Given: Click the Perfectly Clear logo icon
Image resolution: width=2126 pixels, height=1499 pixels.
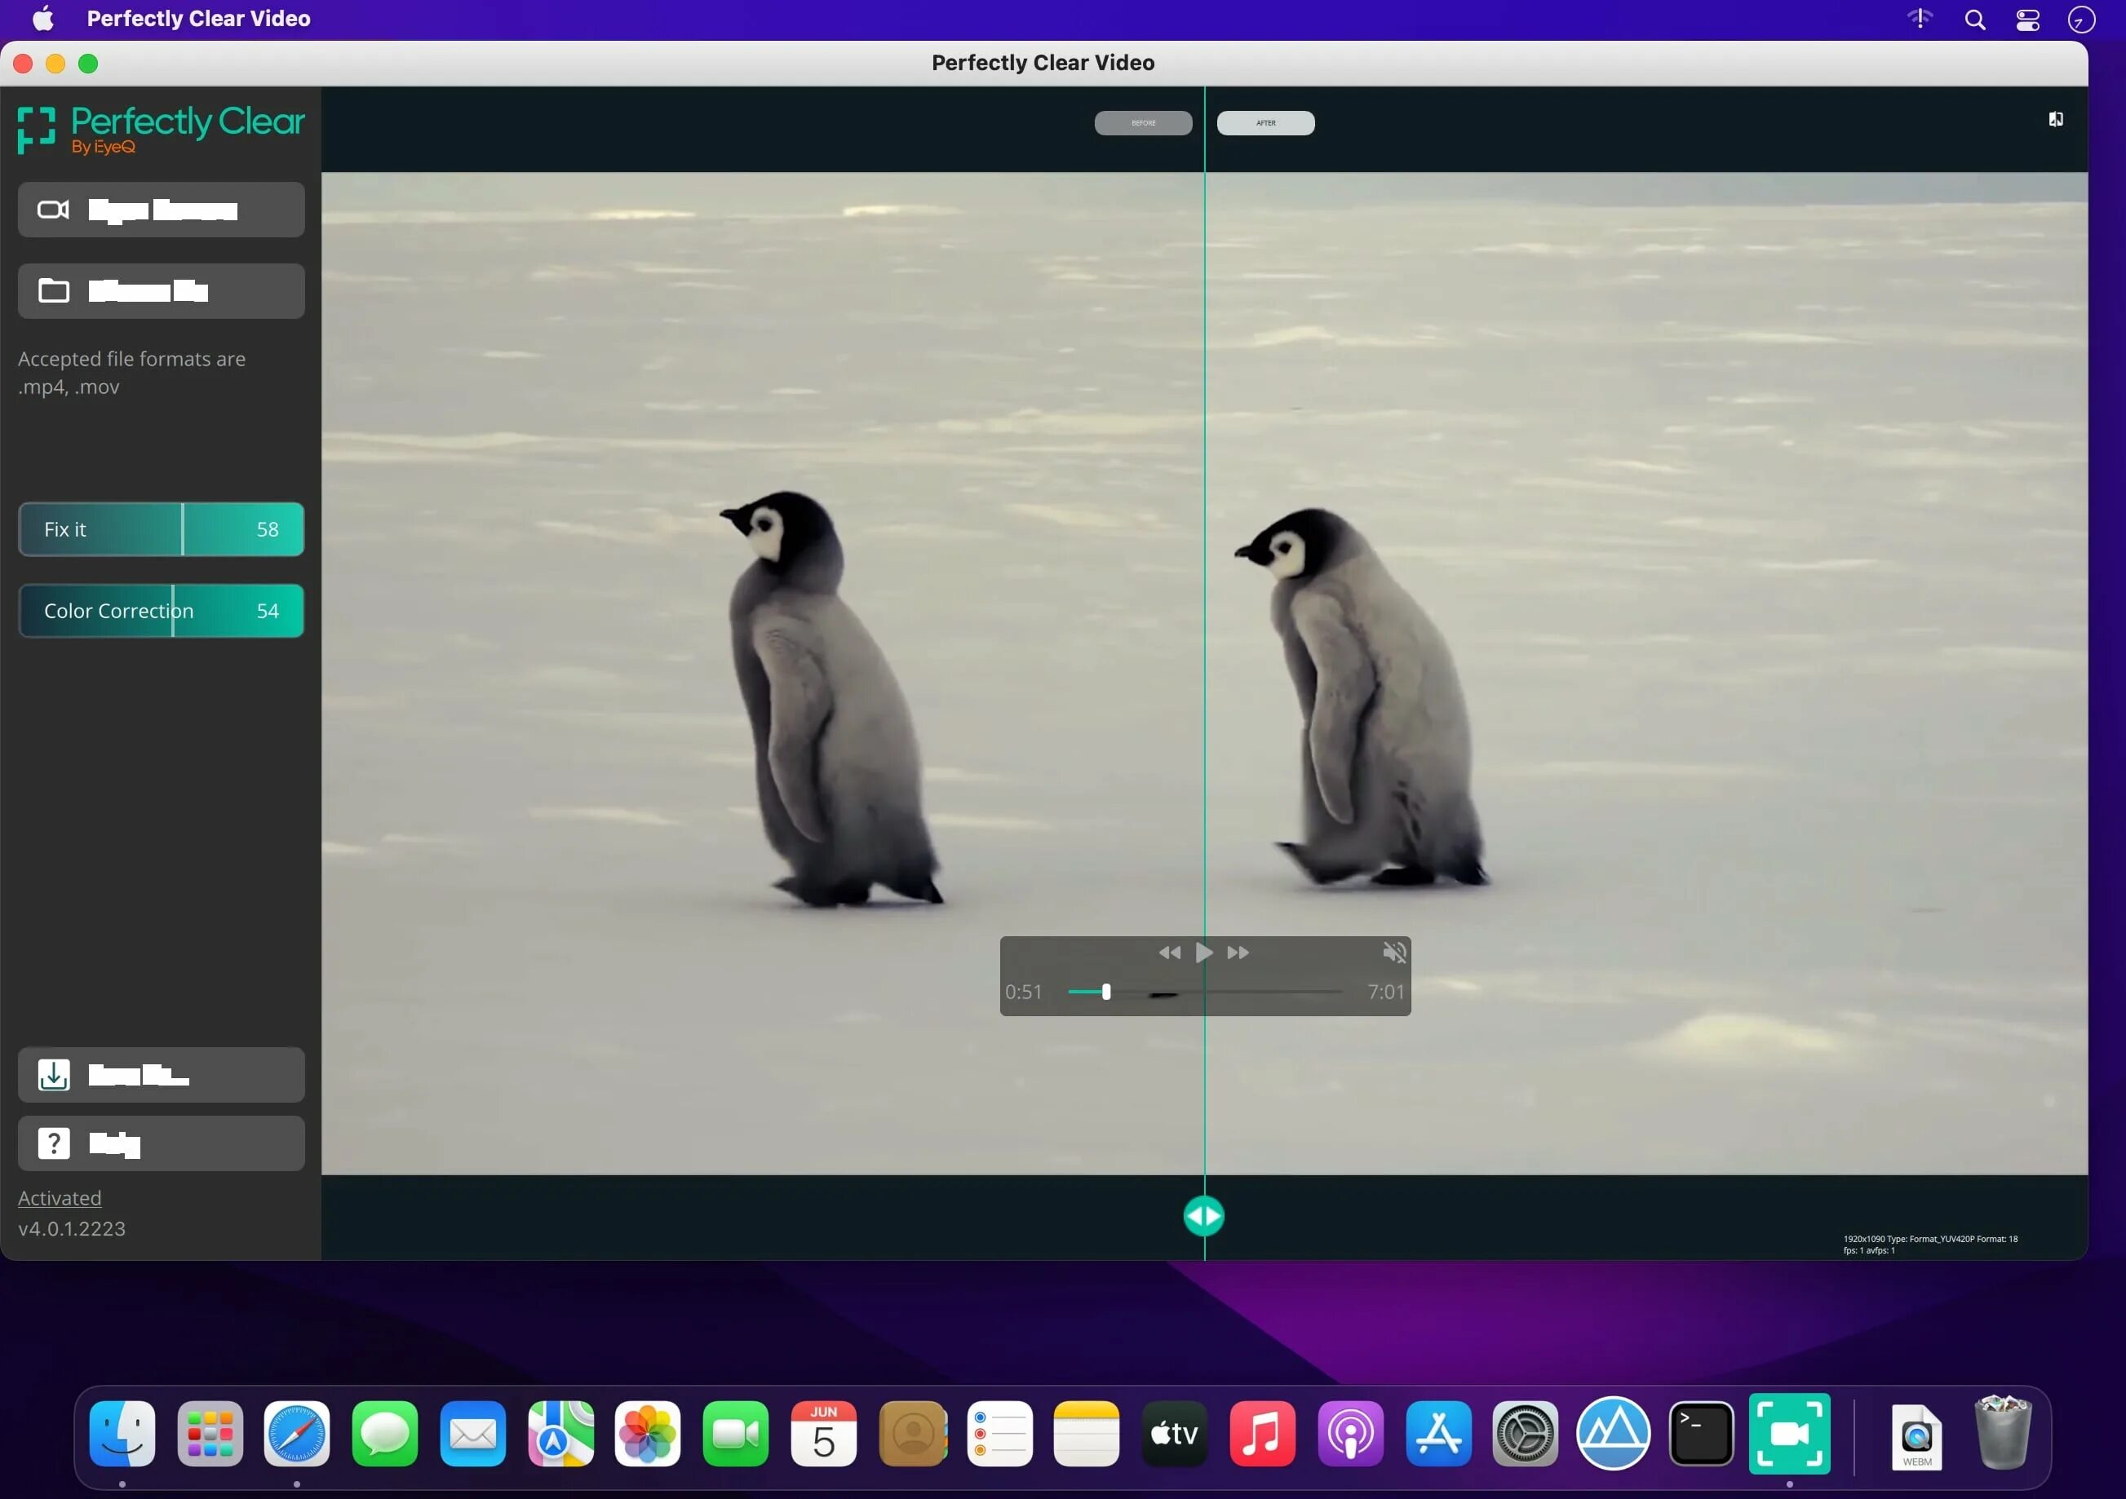Looking at the screenshot, I should point(36,130).
